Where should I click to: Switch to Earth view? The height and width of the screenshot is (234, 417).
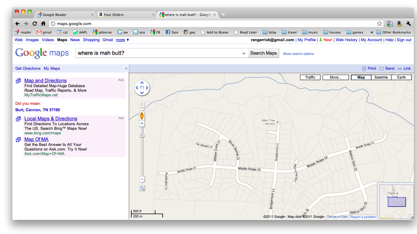[x=401, y=77]
